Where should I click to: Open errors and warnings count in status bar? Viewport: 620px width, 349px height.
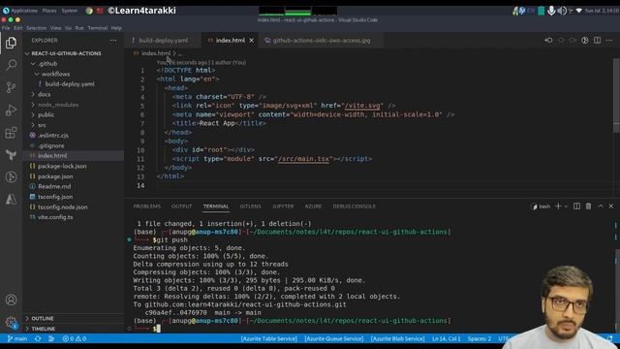coord(75,338)
